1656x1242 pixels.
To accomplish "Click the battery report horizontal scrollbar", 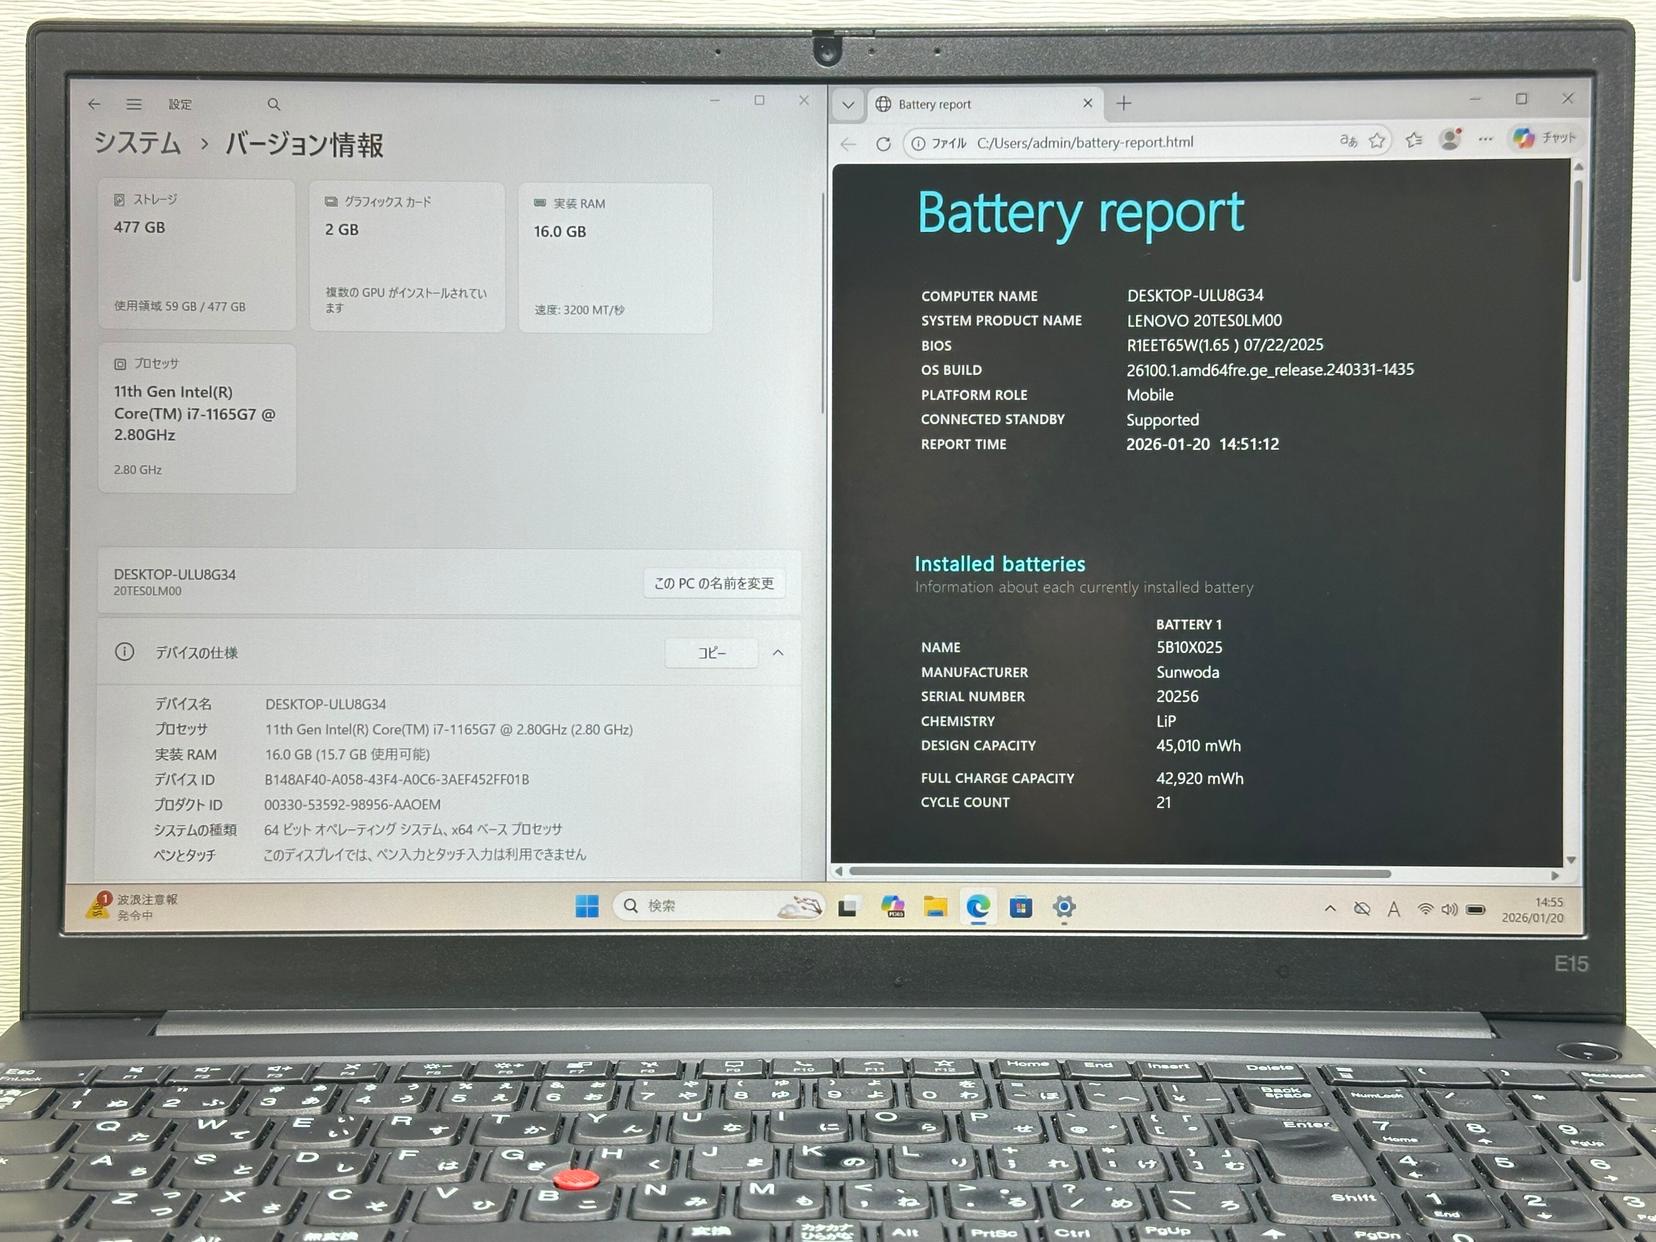I will pyautogui.click(x=1119, y=873).
